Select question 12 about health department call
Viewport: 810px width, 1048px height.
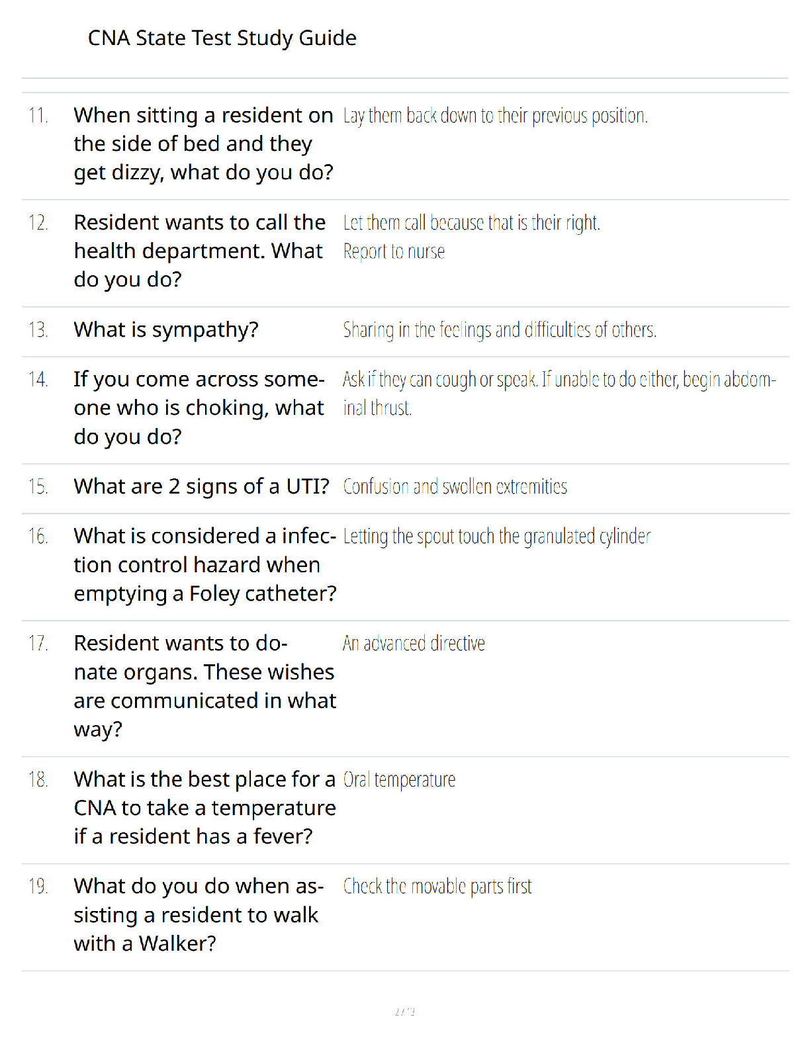coord(200,251)
